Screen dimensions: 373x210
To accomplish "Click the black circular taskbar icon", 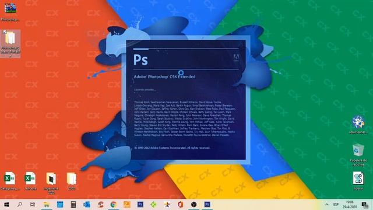I will [x=194, y=205].
